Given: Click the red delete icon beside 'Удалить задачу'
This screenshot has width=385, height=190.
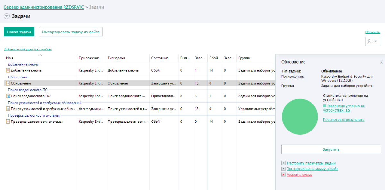Looking at the screenshot, I should (283, 175).
